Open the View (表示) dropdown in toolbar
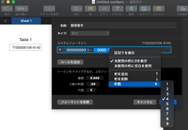The height and width of the screenshot is (130, 188). click(x=7, y=9)
